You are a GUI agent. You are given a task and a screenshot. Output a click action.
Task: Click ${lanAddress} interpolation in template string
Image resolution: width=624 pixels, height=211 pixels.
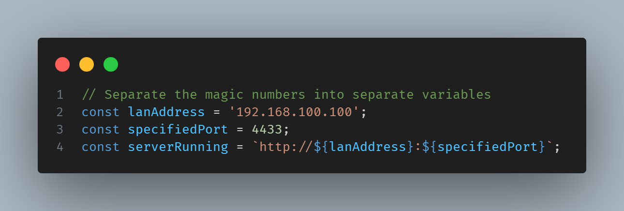pyautogui.click(x=364, y=147)
